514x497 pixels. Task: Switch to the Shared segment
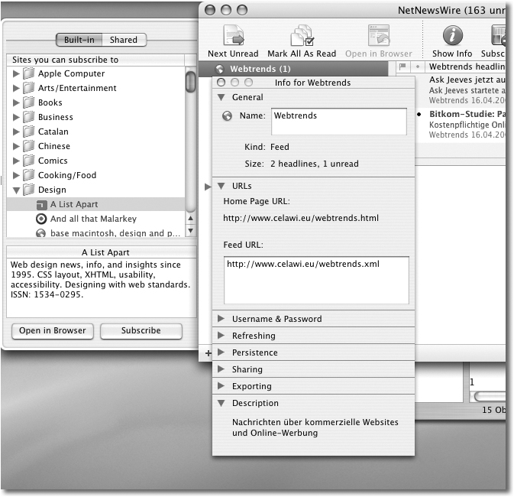click(x=124, y=40)
